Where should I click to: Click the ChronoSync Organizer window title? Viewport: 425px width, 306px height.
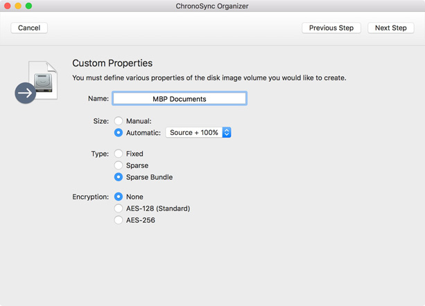coord(212,6)
